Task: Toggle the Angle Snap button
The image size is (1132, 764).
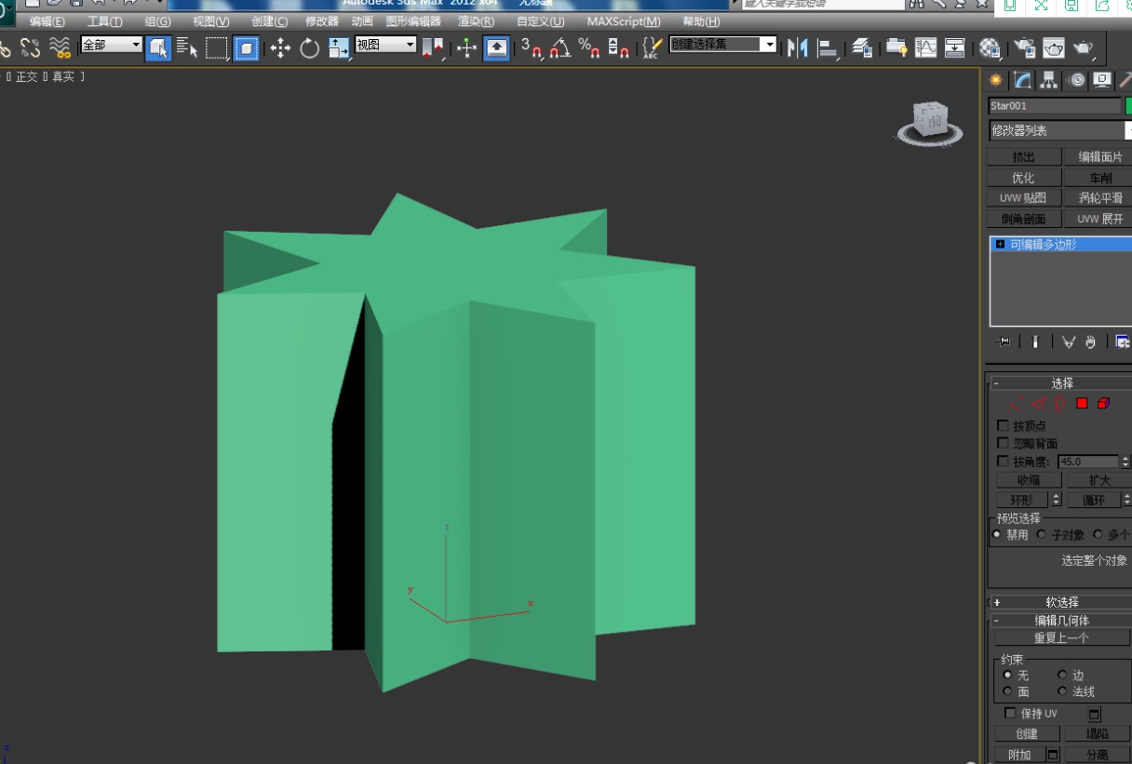Action: tap(560, 47)
